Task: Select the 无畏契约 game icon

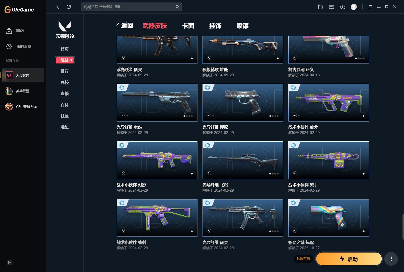Action: [x=9, y=75]
